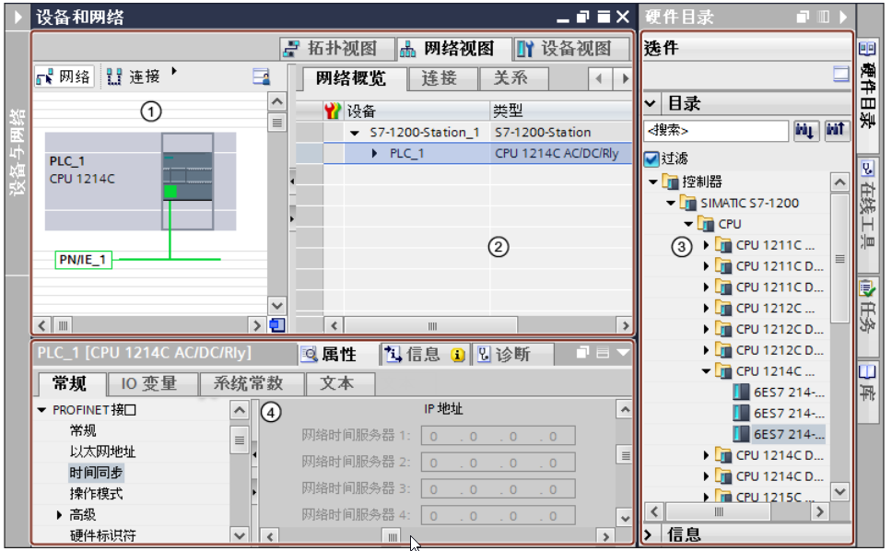This screenshot has height=551, width=892.
Task: Collapse inspector window with down arrow
Action: pos(623,353)
